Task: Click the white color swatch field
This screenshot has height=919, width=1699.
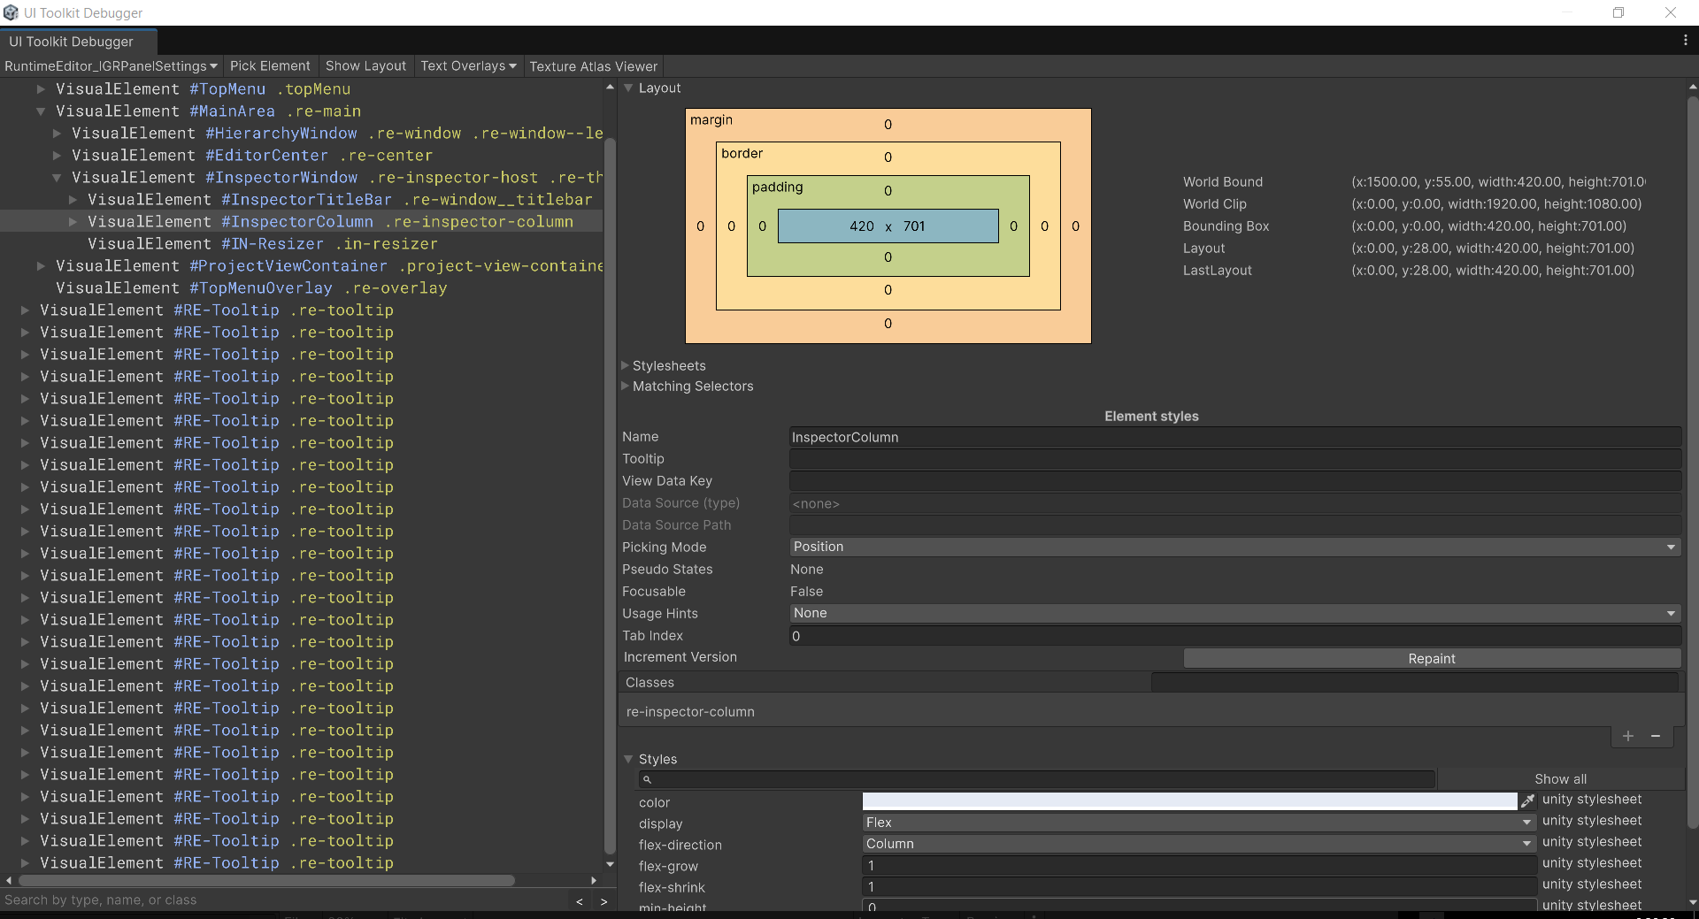Action: coord(1189,801)
